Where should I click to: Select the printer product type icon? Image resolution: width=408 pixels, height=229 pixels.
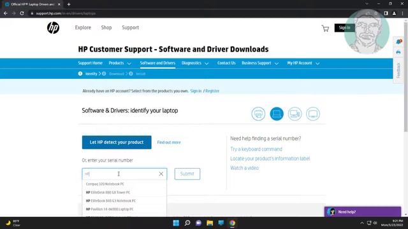pos(258,114)
